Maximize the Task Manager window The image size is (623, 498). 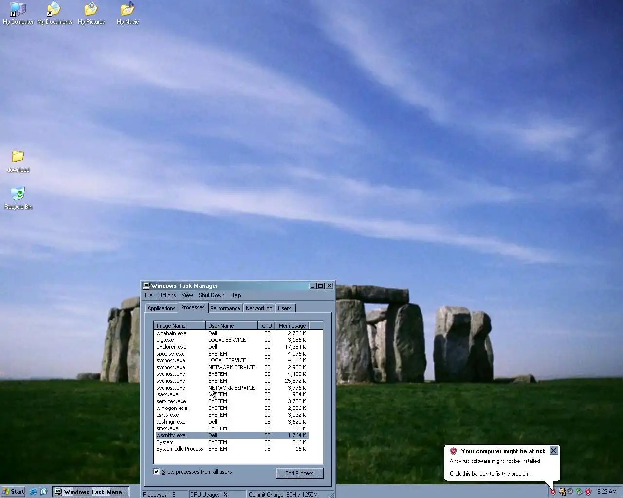[x=321, y=286]
